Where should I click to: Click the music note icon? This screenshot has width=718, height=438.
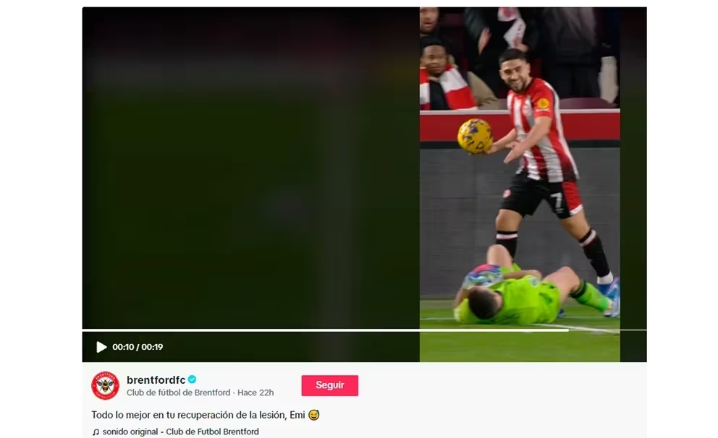(x=96, y=432)
